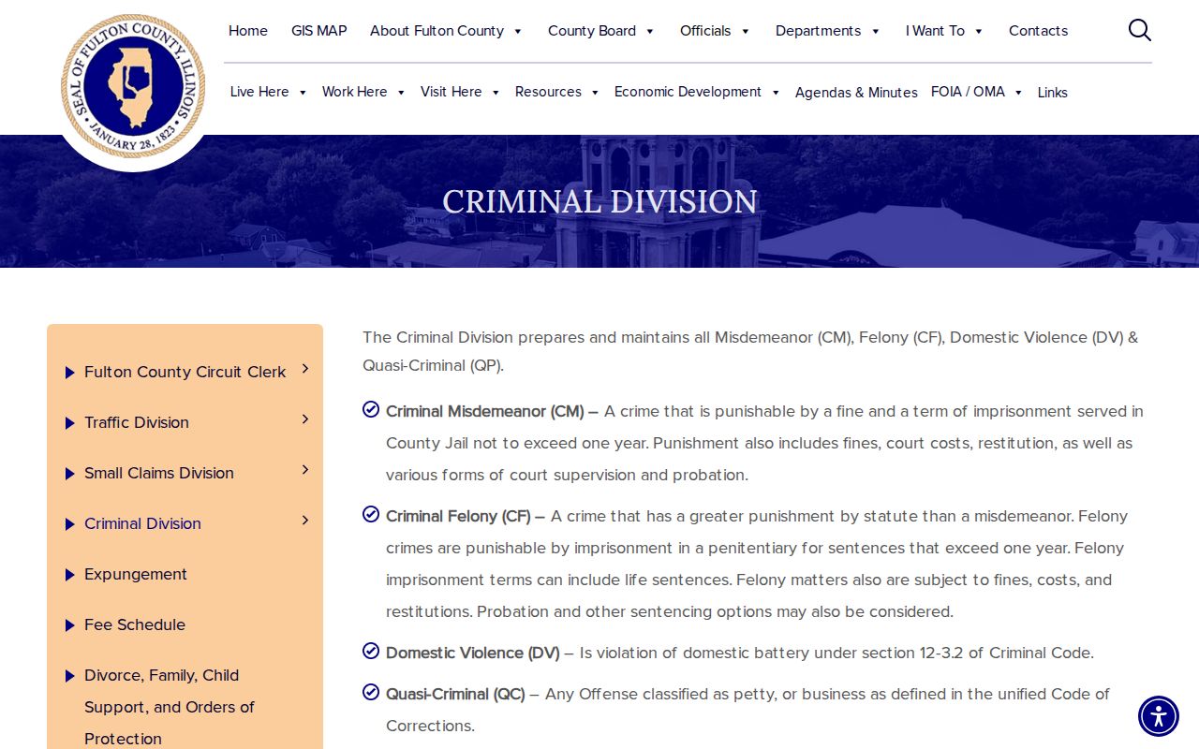Viewport: 1199px width, 749px height.
Task: Click the check icon beside Criminal Misdemeanor
Action: click(371, 409)
